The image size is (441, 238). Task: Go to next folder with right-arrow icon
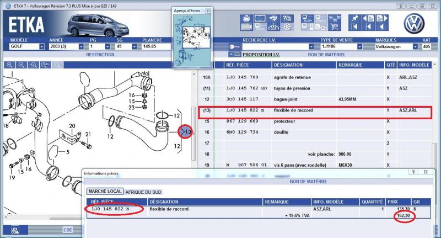pyautogui.click(x=382, y=19)
